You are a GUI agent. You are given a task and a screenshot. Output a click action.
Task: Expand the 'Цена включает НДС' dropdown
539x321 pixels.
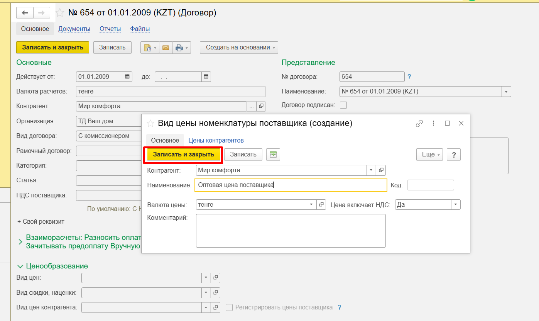click(456, 205)
